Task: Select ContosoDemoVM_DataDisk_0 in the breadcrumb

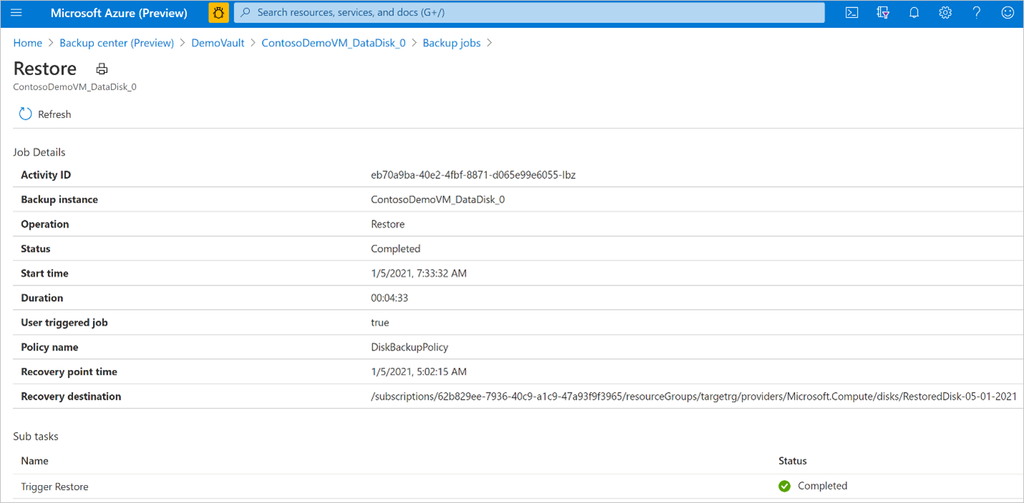Action: pyautogui.click(x=333, y=43)
